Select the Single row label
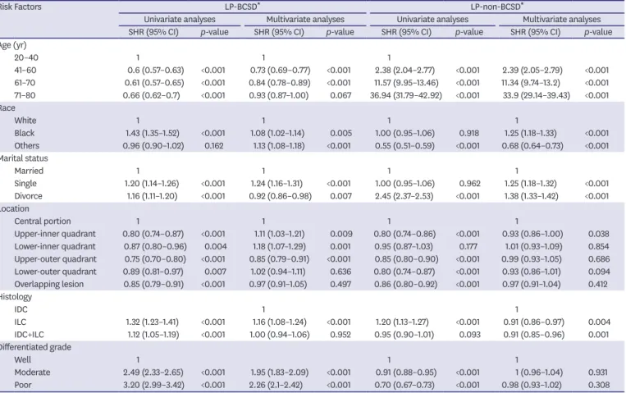 25,183
